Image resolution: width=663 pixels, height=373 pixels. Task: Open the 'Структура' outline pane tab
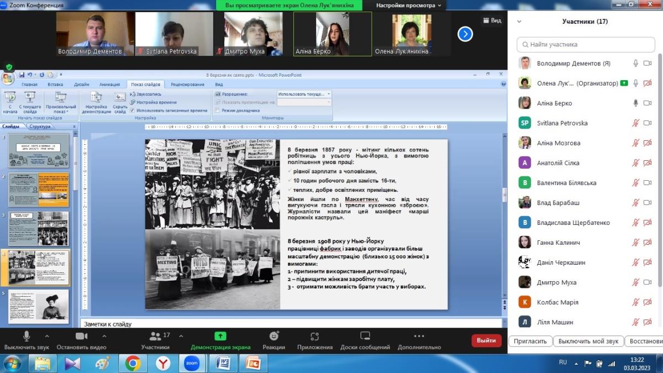pyautogui.click(x=40, y=127)
